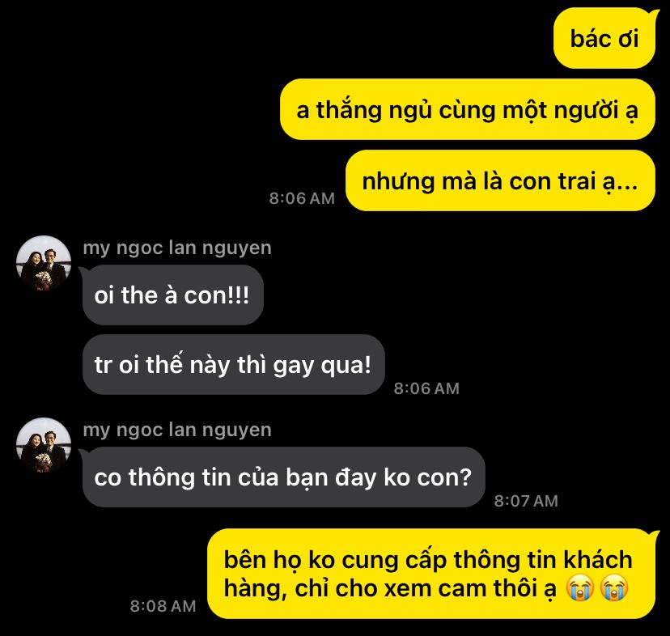Tap the avatar beside "co thông tin" message

point(44,445)
